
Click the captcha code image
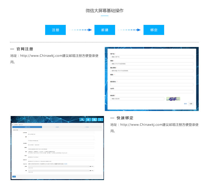pyautogui.click(x=173, y=99)
